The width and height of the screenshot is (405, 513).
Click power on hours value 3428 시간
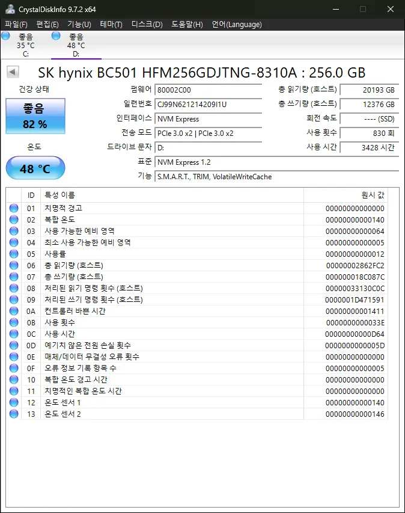click(370, 147)
